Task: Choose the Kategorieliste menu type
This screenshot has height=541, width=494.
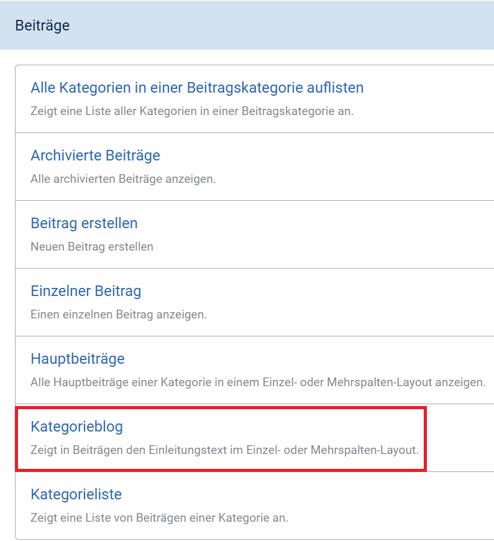Action: 76,494
